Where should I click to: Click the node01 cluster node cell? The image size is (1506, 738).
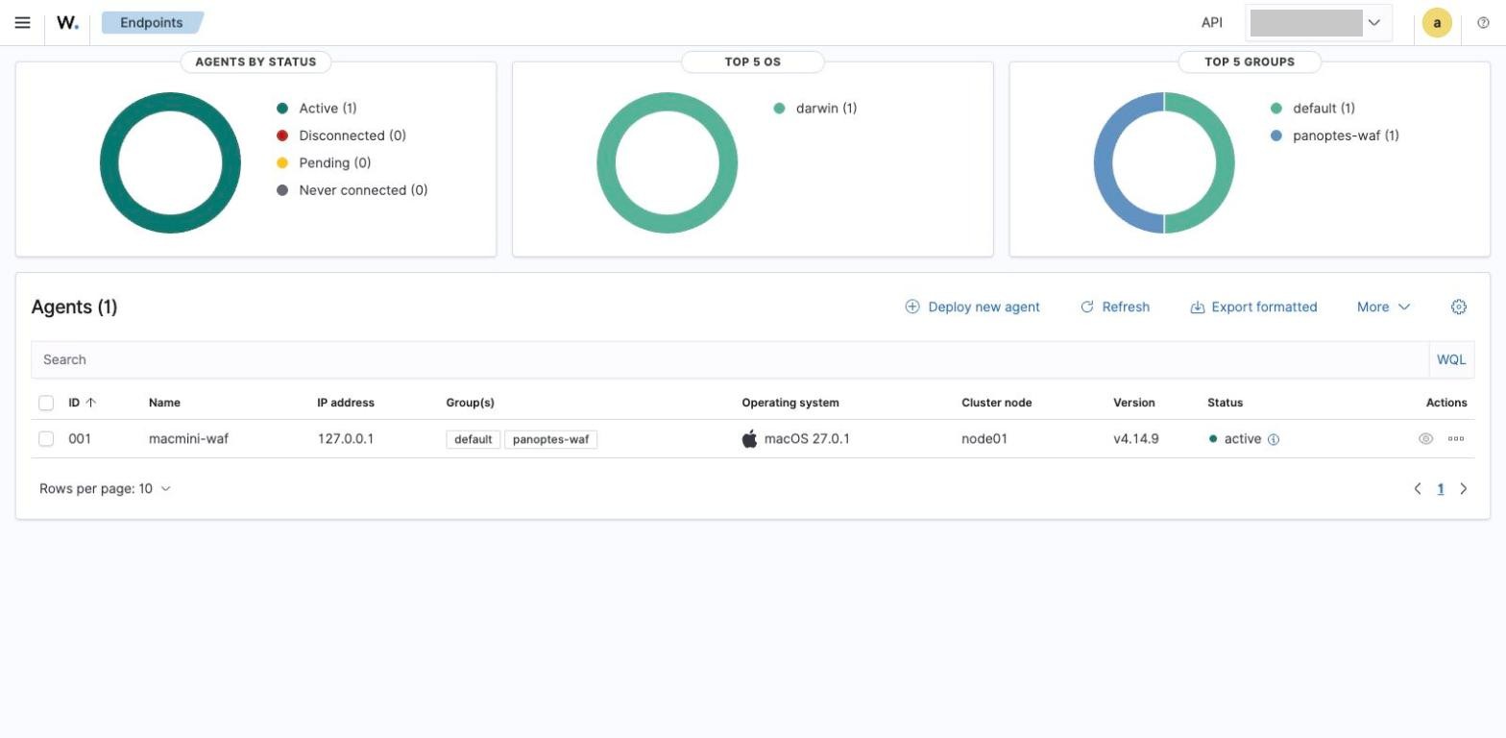click(984, 439)
